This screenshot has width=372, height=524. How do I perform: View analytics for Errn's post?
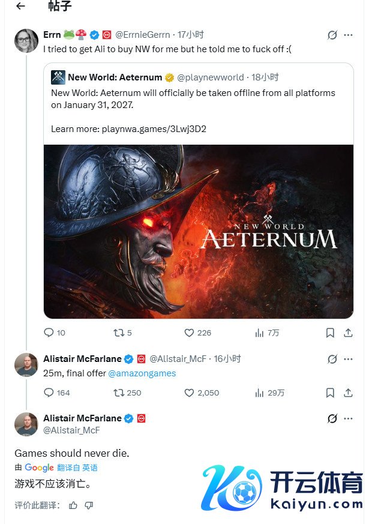point(260,333)
